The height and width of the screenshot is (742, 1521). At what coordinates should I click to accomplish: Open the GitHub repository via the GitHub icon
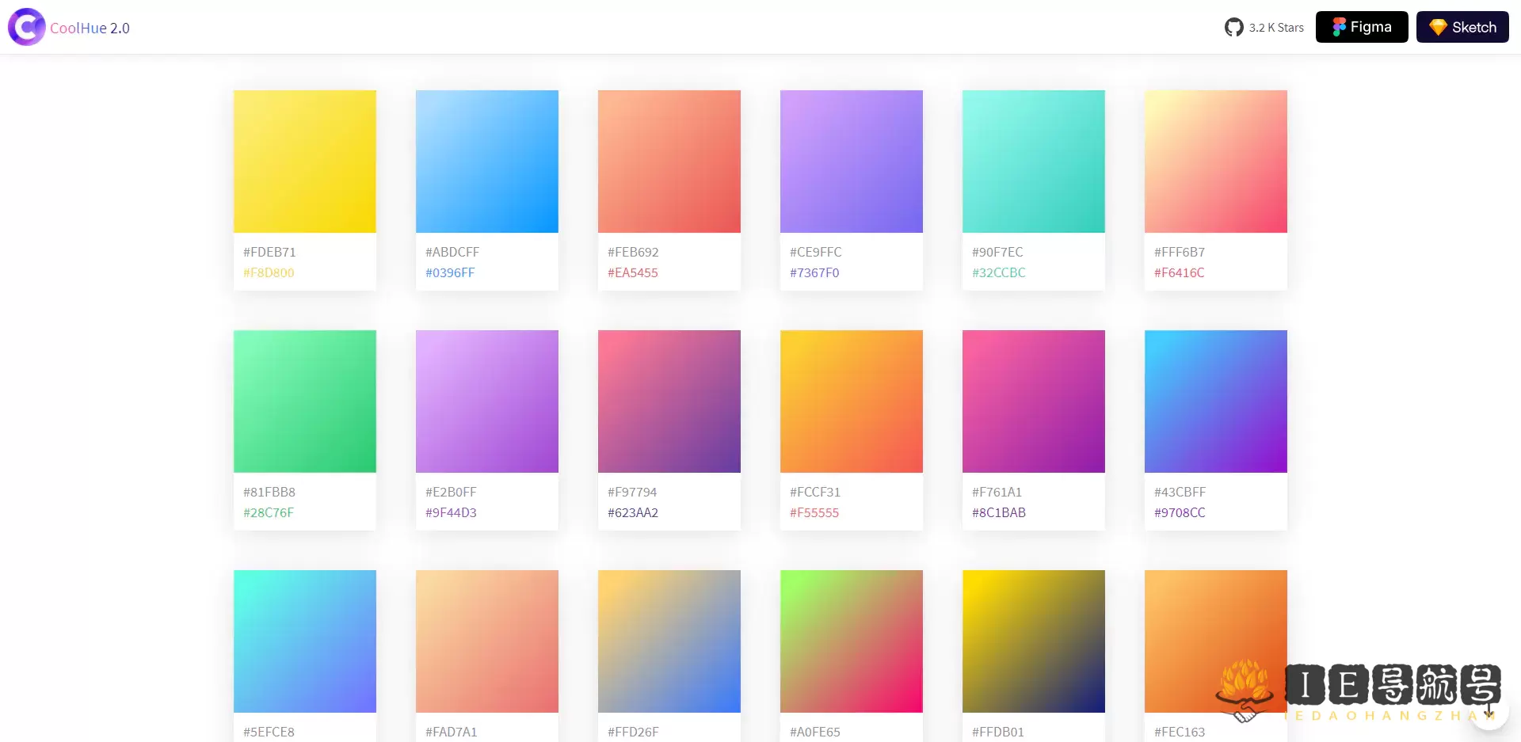pyautogui.click(x=1233, y=26)
